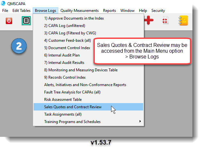Open the File menu
This screenshot has width=203, height=150.
click(x=5, y=11)
